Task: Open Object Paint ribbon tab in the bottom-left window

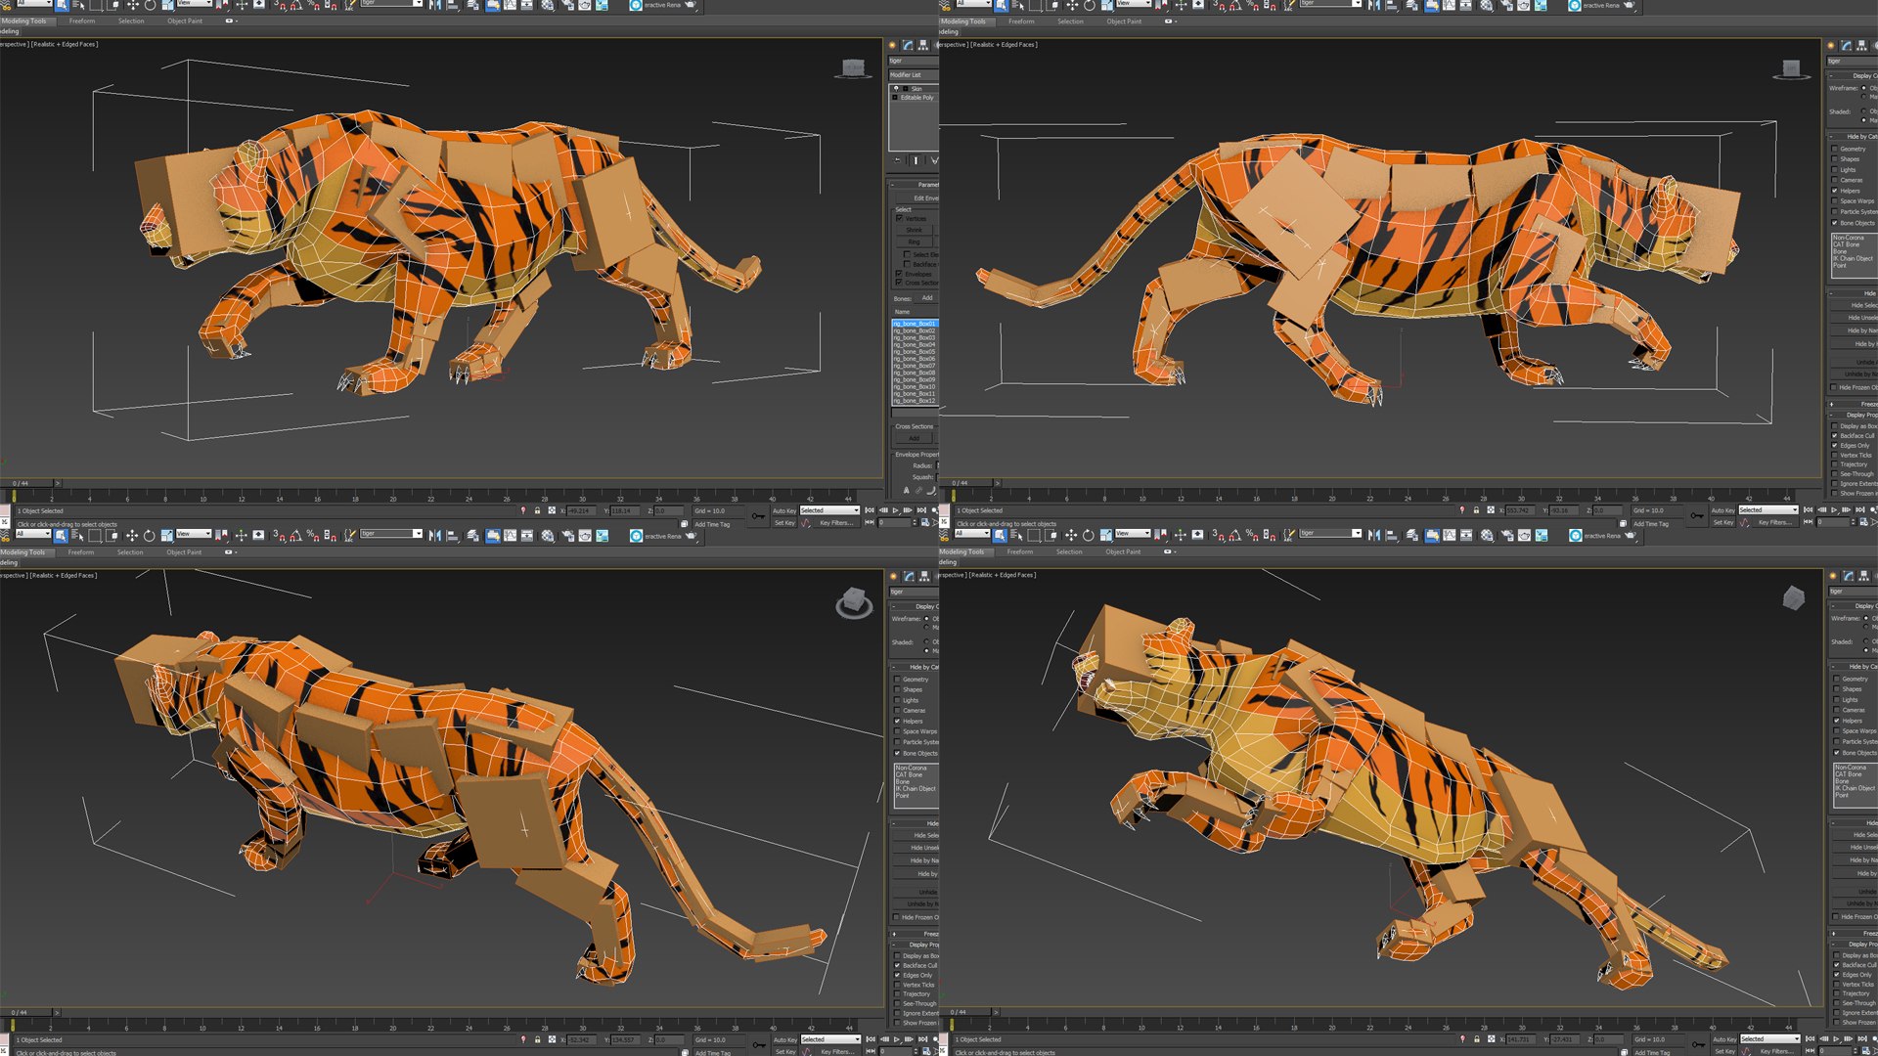Action: [x=184, y=552]
